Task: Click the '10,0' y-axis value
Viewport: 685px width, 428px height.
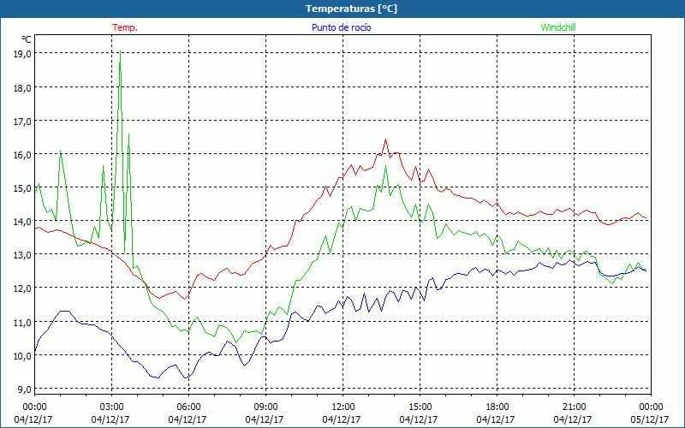Action: pyautogui.click(x=22, y=356)
